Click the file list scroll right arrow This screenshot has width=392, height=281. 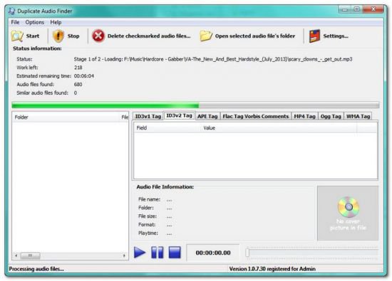click(124, 255)
